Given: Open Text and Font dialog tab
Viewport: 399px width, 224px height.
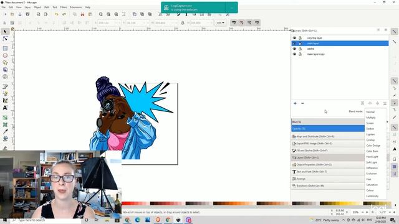Looking at the screenshot, I should pos(328,172).
